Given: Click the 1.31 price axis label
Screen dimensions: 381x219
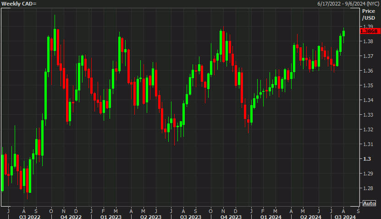Looking at the screenshot, I should pos(368,144).
